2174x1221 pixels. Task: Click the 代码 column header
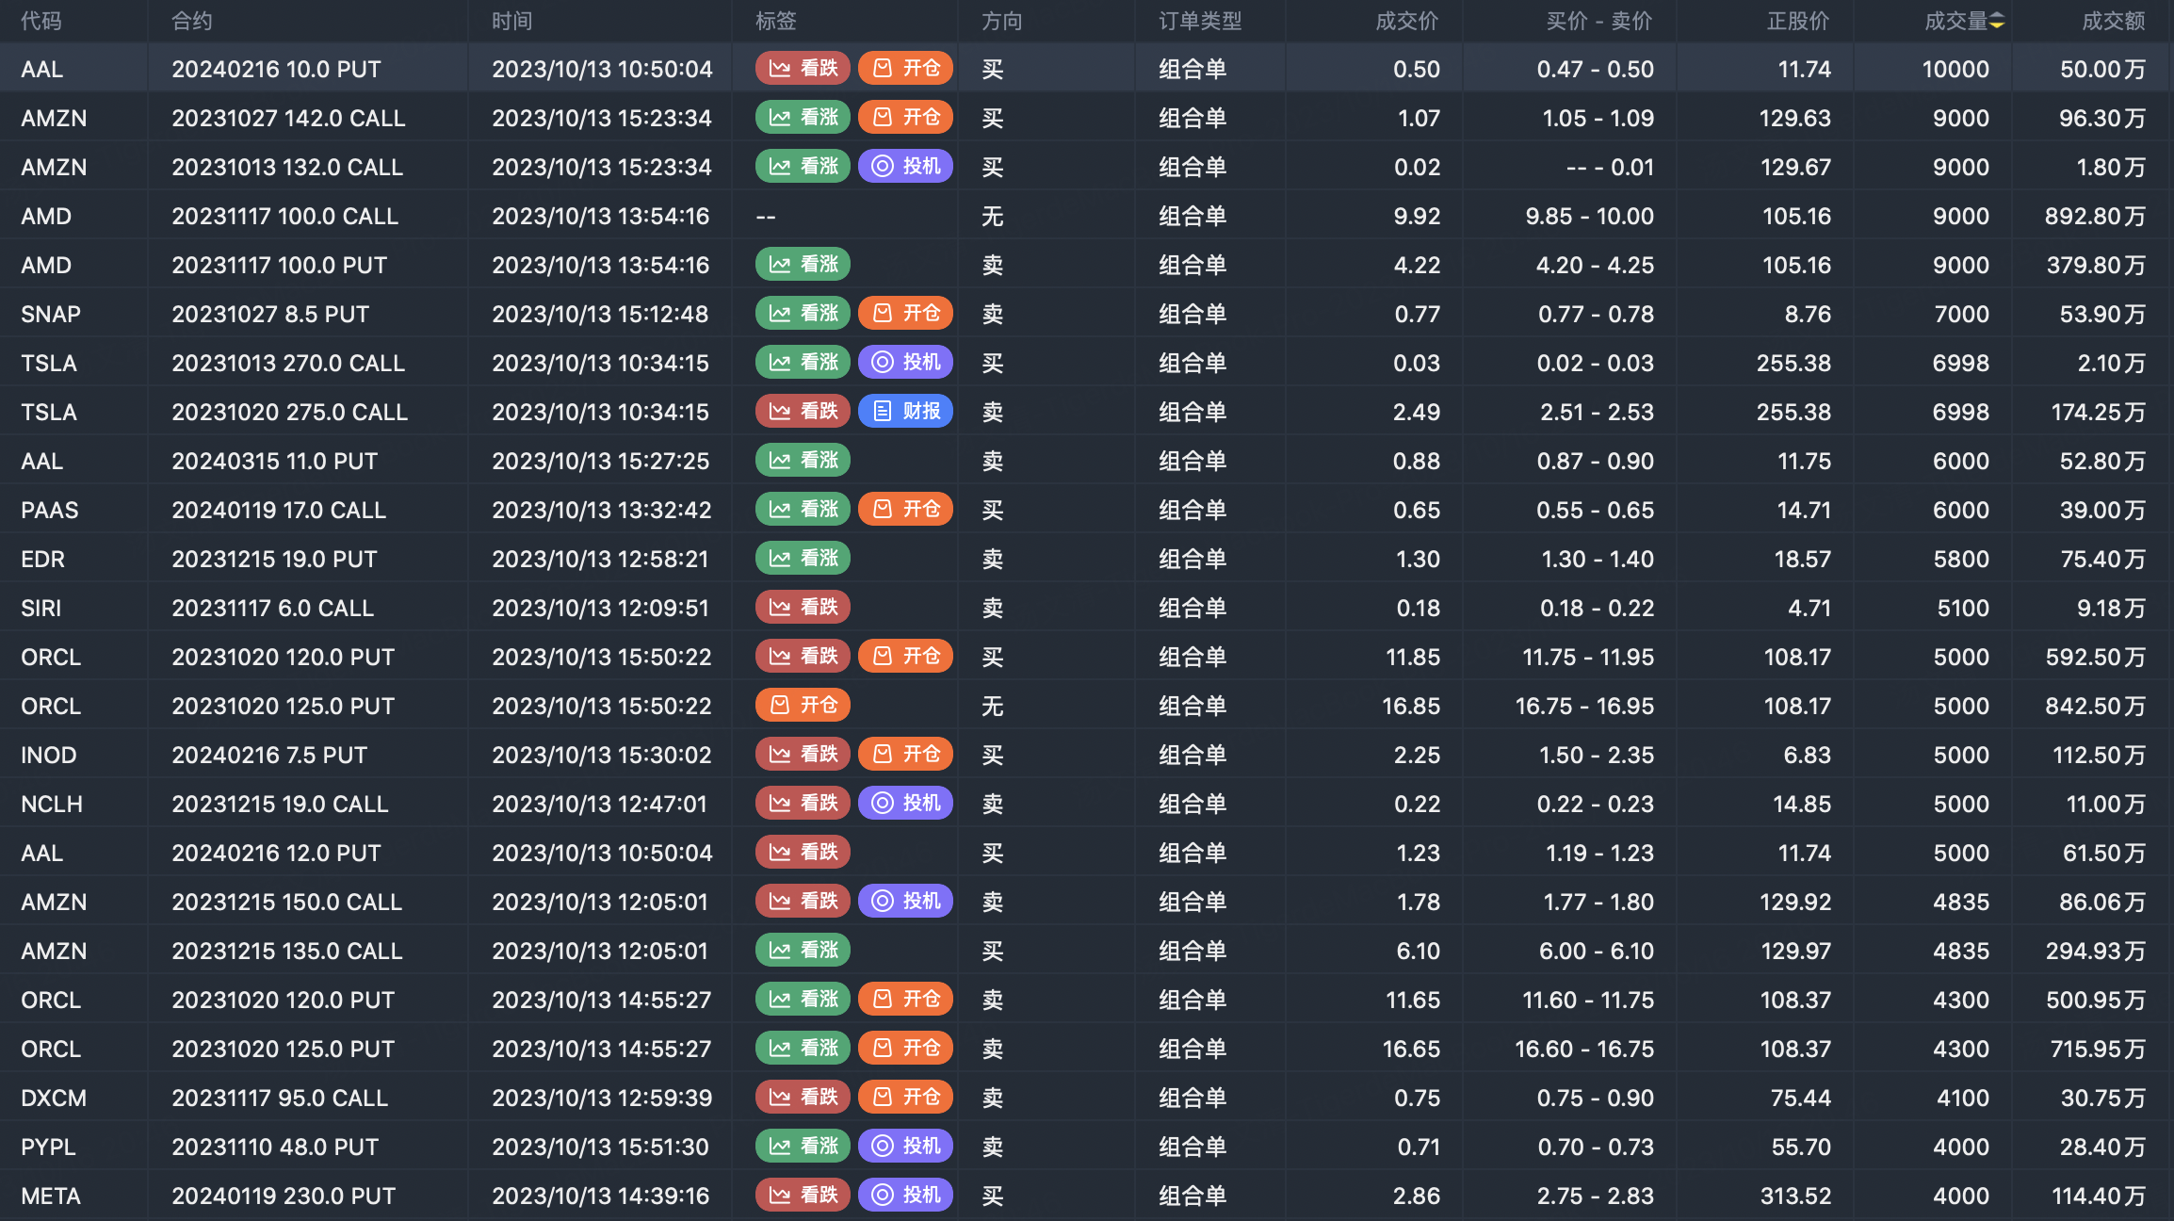(41, 21)
